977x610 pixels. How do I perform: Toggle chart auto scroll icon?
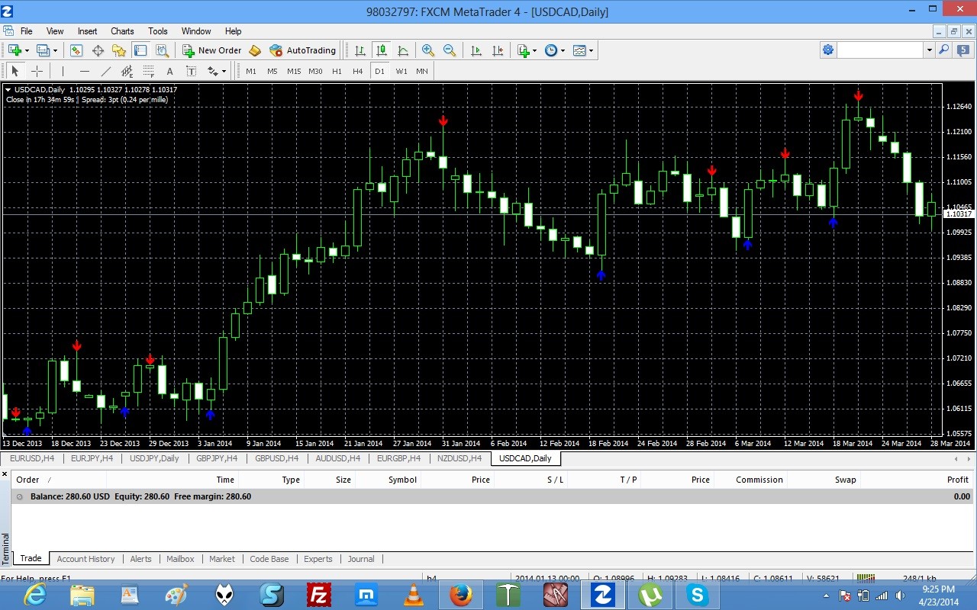[x=476, y=50]
